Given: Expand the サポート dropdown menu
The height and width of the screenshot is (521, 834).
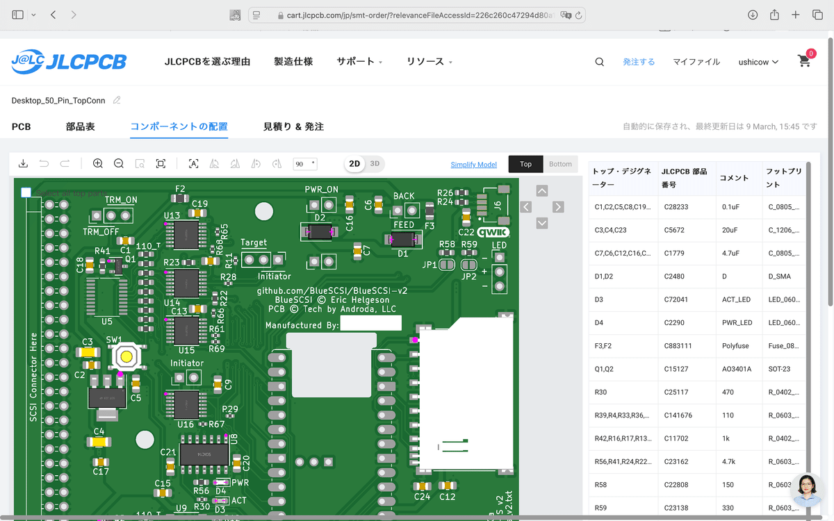Looking at the screenshot, I should tap(359, 61).
